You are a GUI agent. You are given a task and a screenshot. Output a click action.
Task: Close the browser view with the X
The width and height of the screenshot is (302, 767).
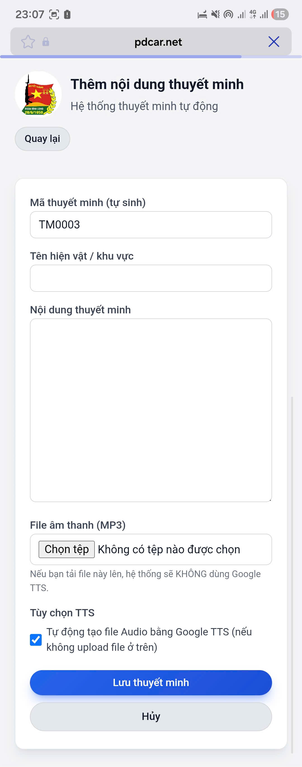[274, 42]
